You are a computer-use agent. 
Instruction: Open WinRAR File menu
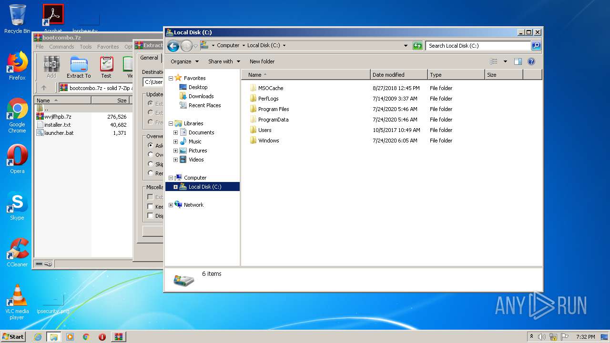point(40,47)
